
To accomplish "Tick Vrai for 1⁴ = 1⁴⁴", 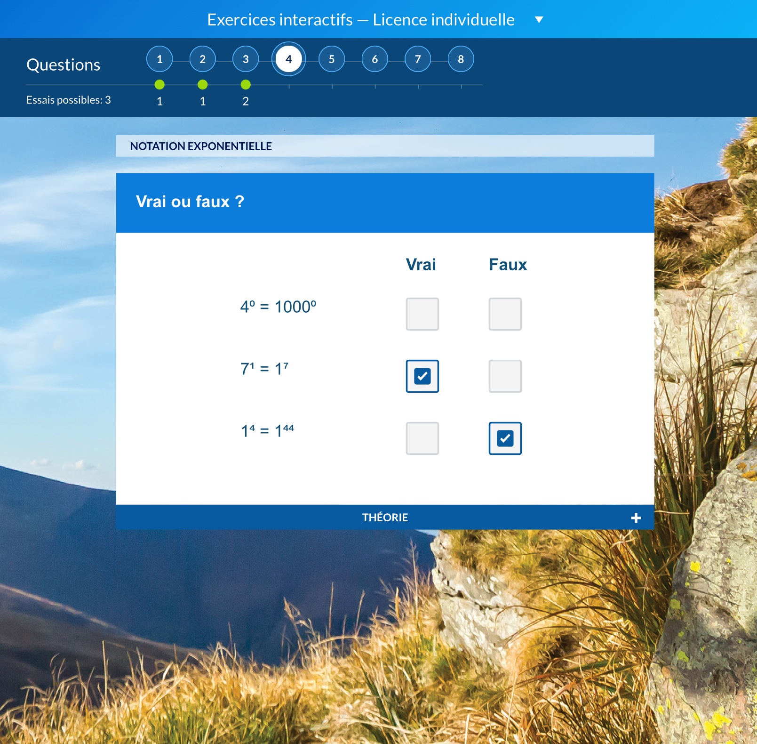I will [x=422, y=438].
